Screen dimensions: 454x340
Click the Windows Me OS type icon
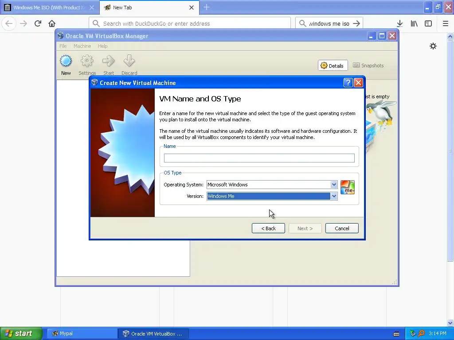[x=348, y=187]
